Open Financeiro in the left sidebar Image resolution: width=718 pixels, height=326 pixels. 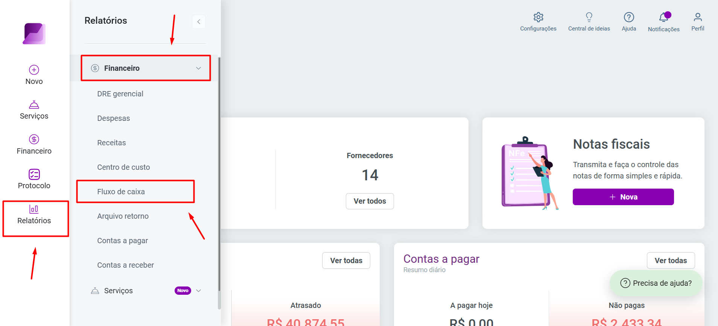click(34, 145)
